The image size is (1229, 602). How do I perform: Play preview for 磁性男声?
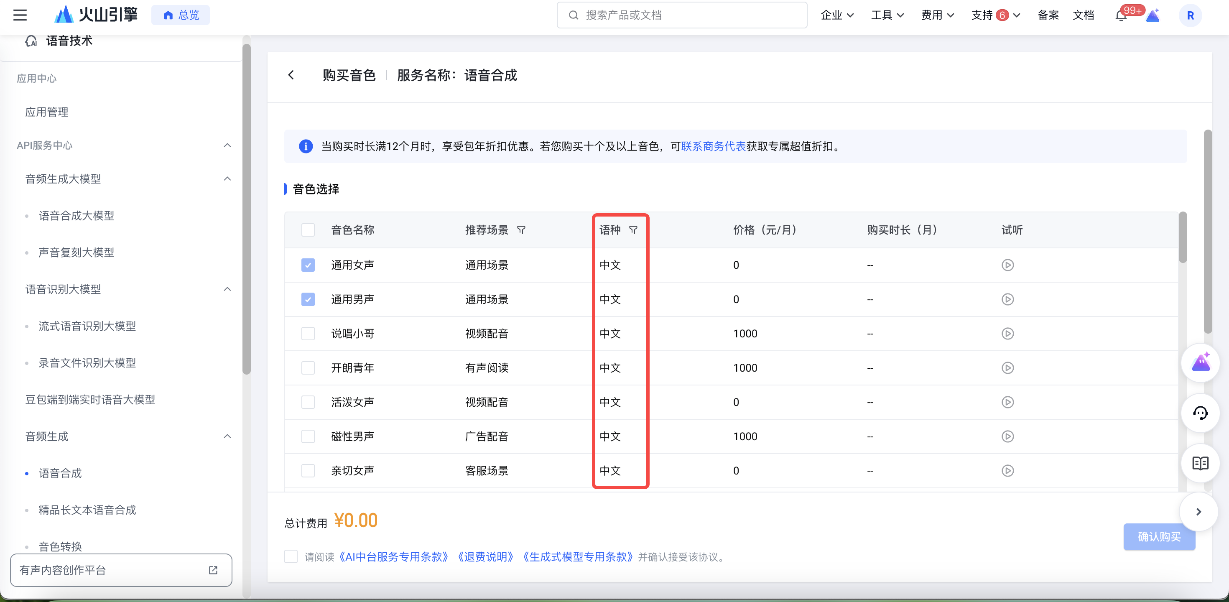1007,436
